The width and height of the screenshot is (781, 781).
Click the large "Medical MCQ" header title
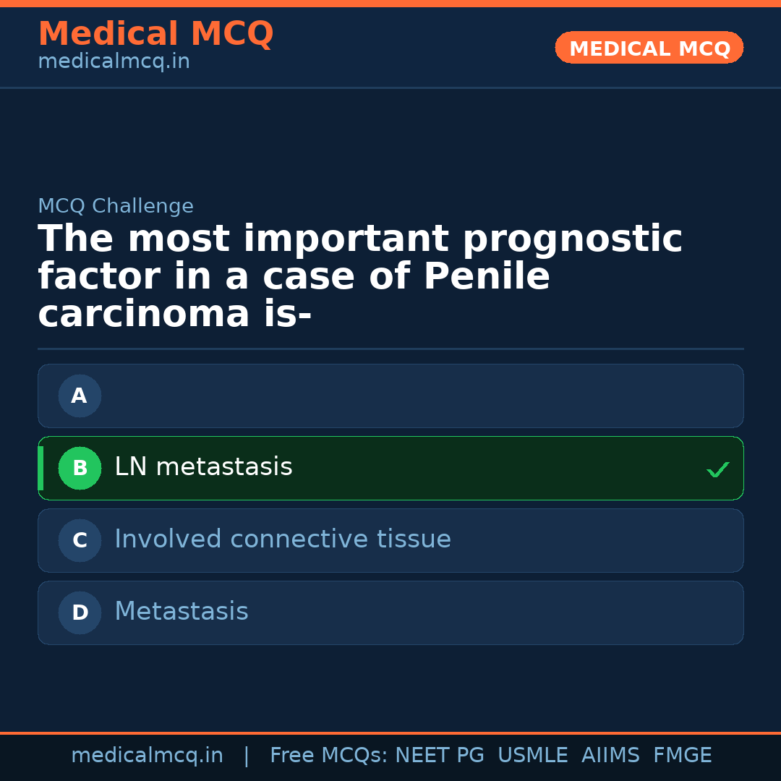[x=155, y=34]
